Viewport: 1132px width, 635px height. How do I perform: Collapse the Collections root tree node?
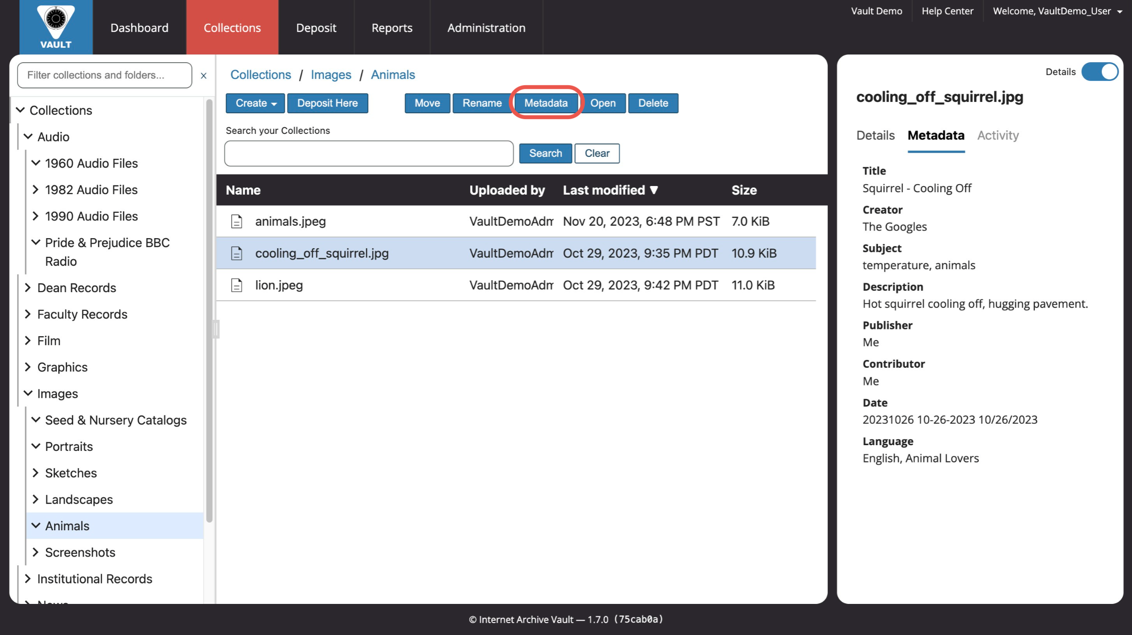point(21,110)
